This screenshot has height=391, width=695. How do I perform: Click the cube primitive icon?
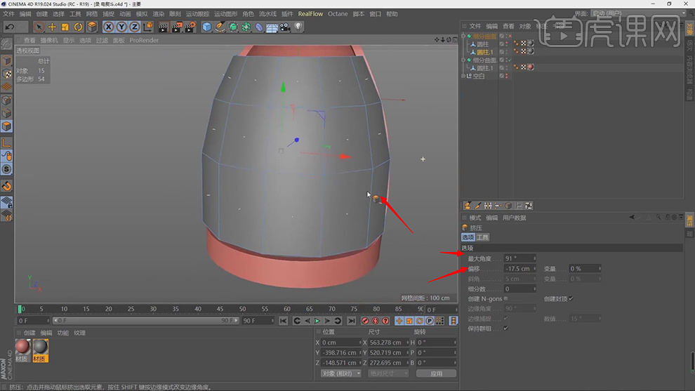207,27
